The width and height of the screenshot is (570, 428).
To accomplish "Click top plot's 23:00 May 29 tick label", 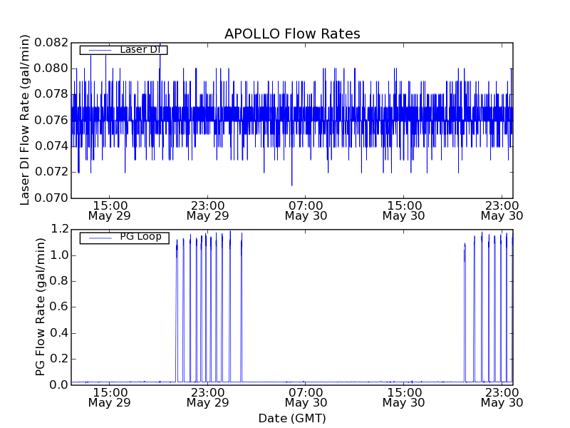I will [207, 210].
